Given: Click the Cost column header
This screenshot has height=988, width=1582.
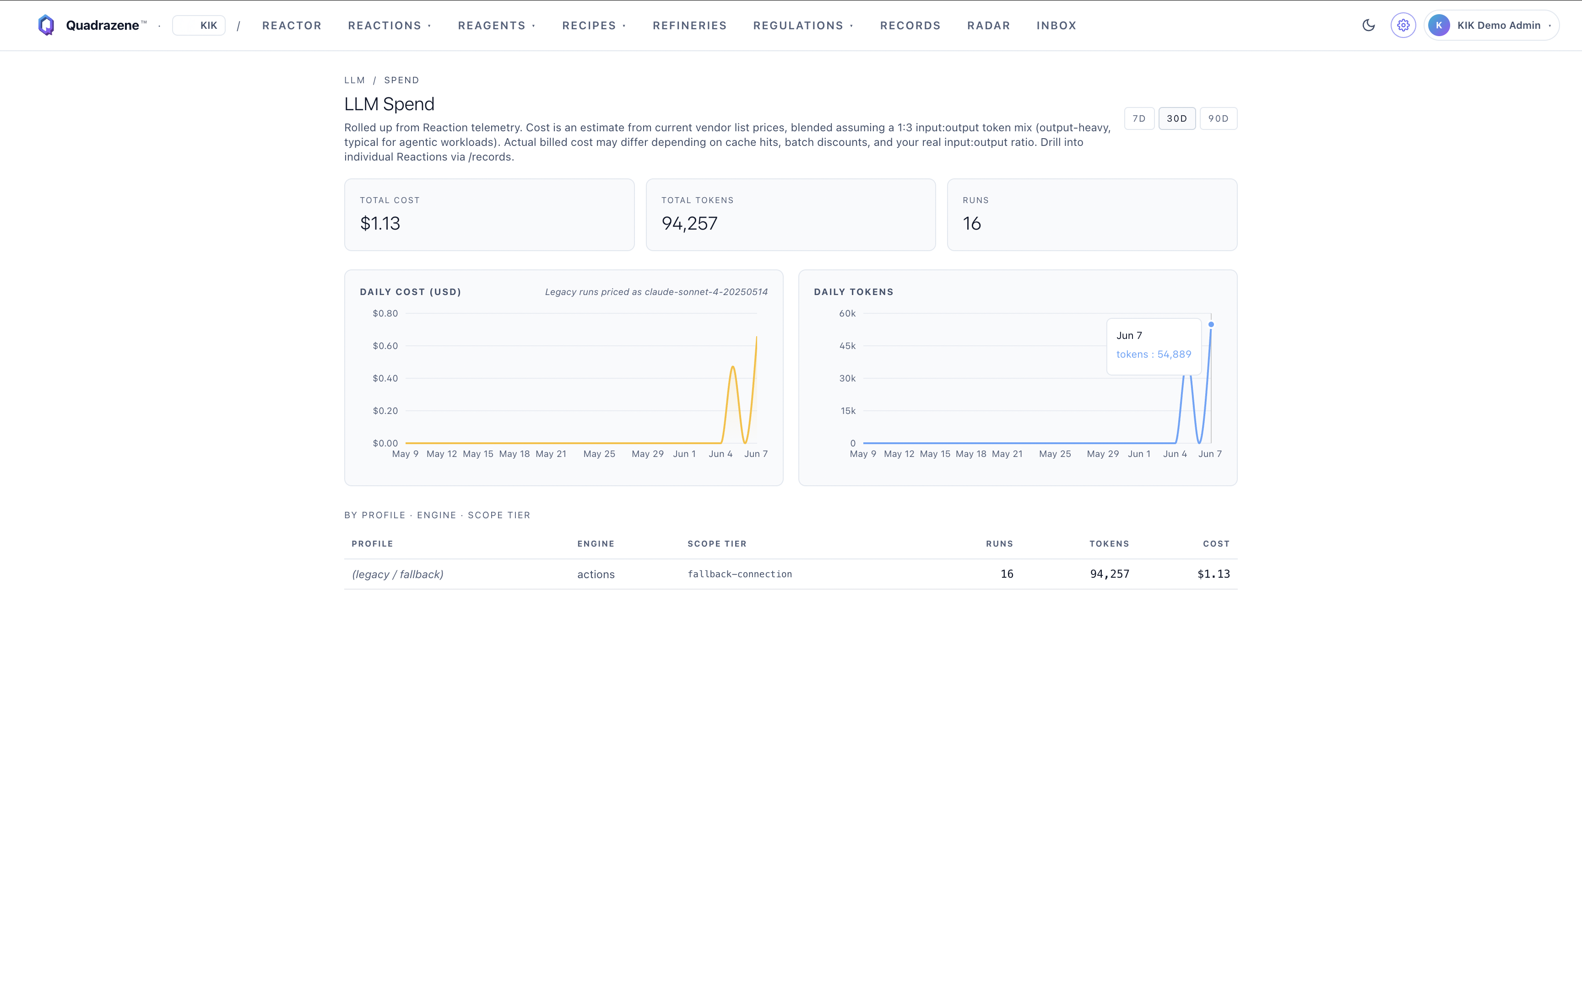Looking at the screenshot, I should pos(1216,544).
